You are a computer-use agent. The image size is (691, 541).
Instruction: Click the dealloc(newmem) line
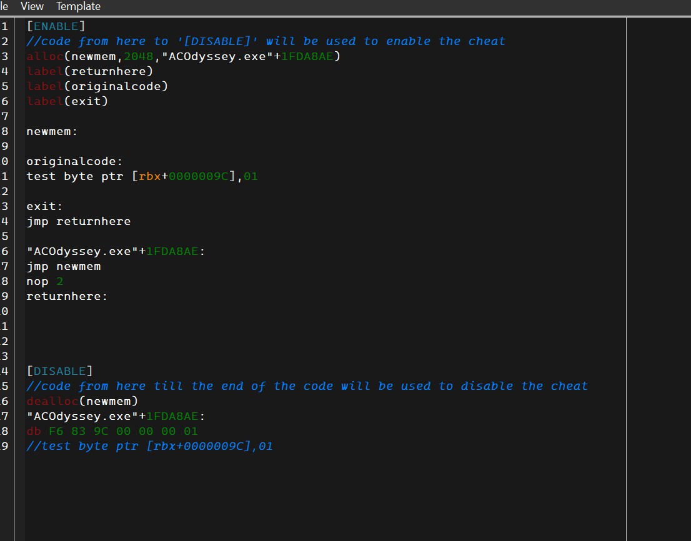pyautogui.click(x=82, y=401)
